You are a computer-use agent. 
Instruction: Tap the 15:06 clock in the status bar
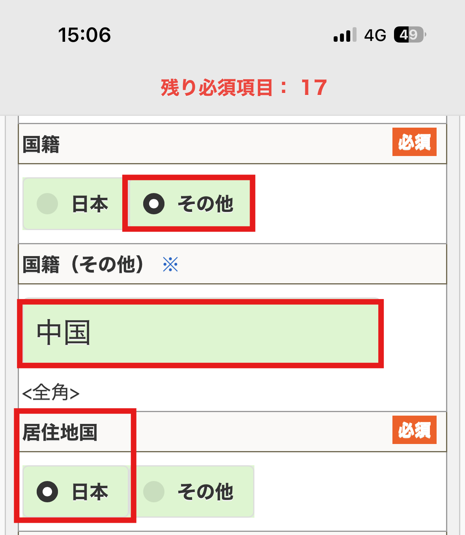pyautogui.click(x=85, y=35)
